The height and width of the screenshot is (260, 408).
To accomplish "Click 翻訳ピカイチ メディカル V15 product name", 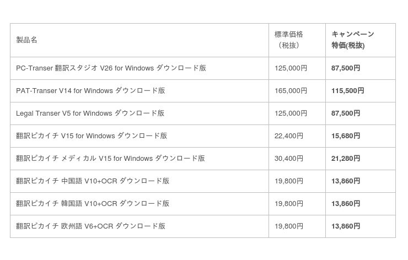I will click(110, 159).
